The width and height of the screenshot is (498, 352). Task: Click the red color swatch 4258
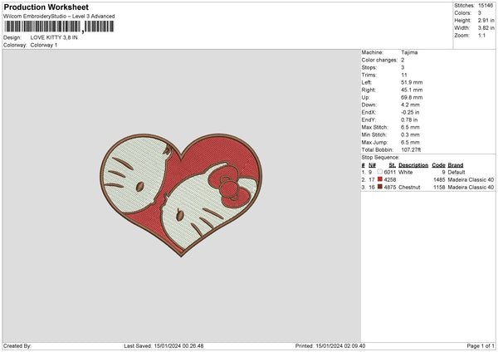click(x=380, y=179)
